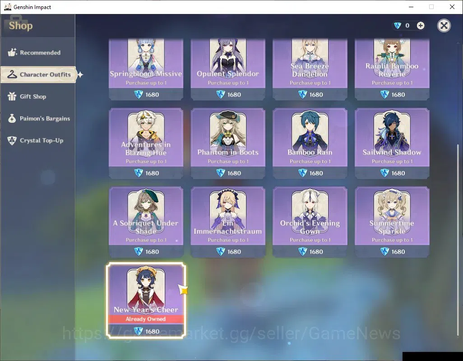Click the crystal icon under Orchid's Evening Gown
Viewport: 463px width, 361px height.
(x=303, y=251)
